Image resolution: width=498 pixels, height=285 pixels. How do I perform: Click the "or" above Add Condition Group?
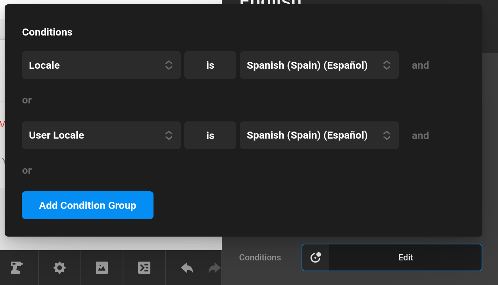pos(27,171)
